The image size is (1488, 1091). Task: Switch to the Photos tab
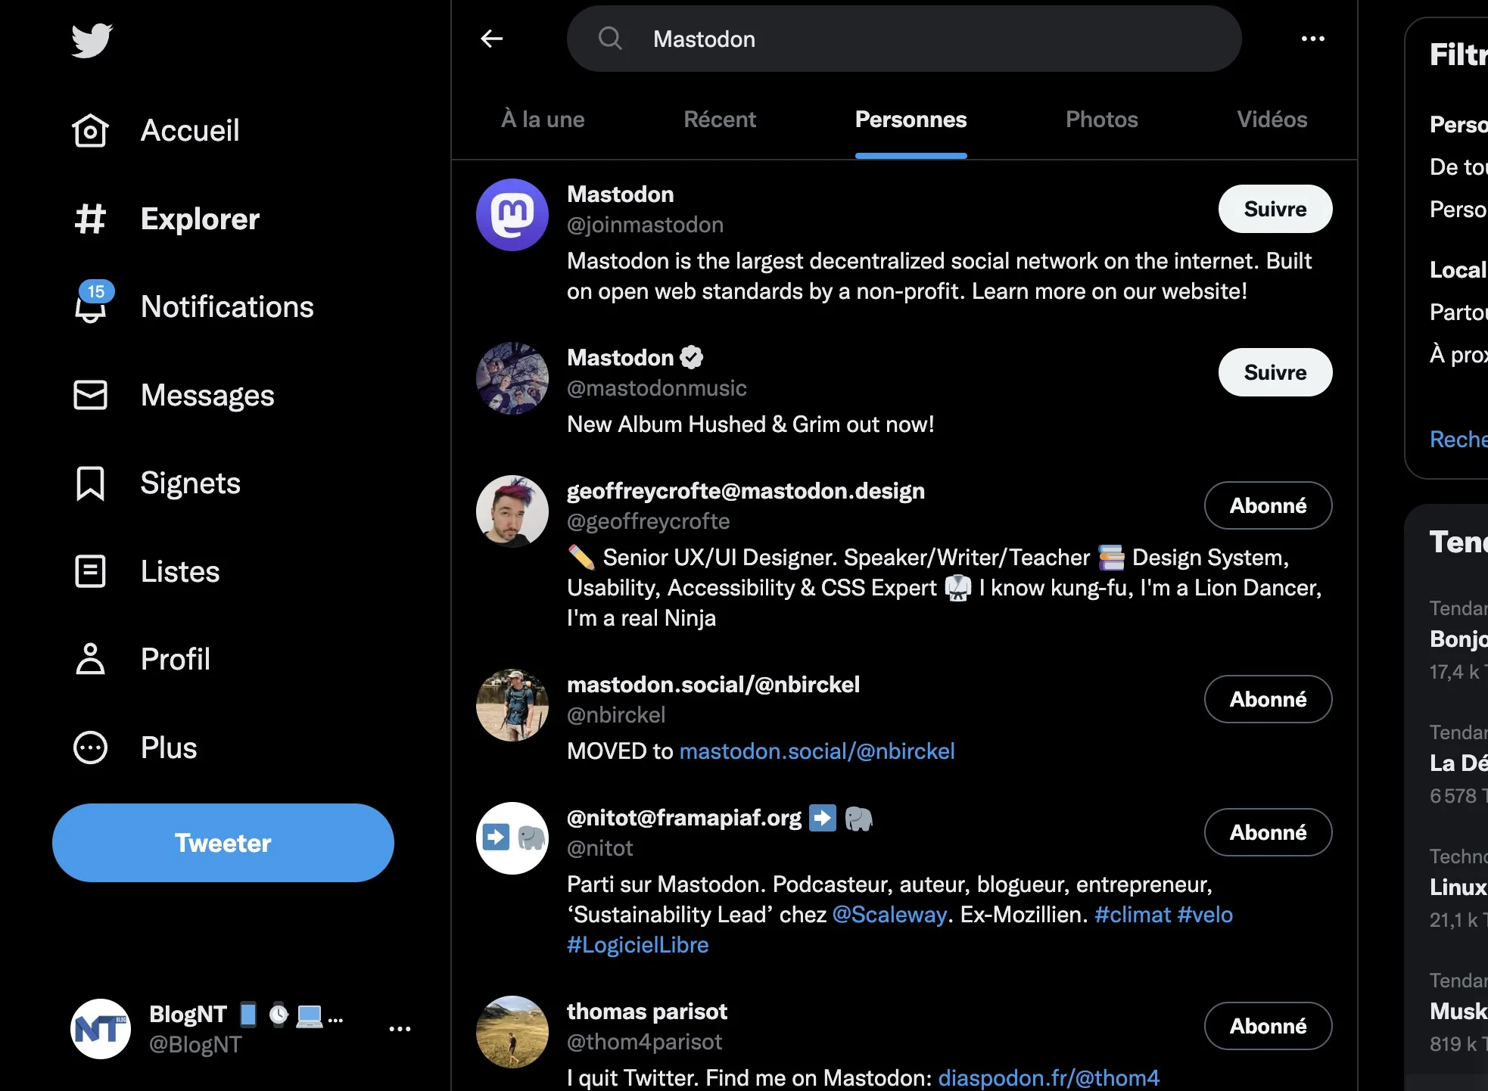[1101, 120]
